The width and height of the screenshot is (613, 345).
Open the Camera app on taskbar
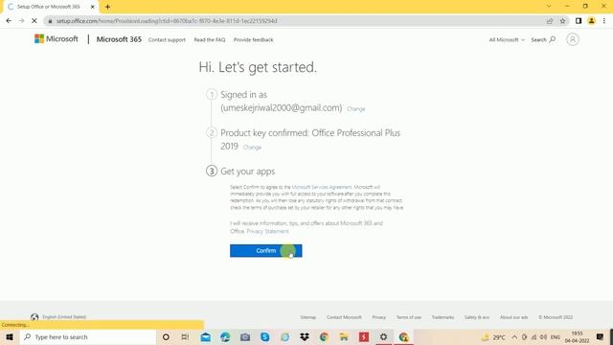coord(245,336)
